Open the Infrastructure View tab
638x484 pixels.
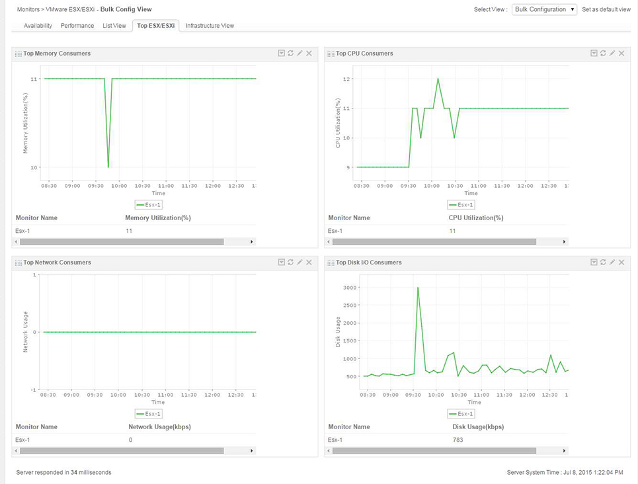coord(210,26)
